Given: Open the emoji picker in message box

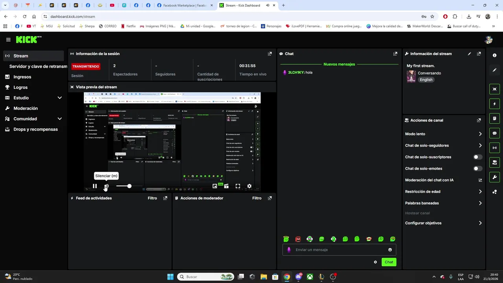Looking at the screenshot, I should pyautogui.click(x=390, y=250).
